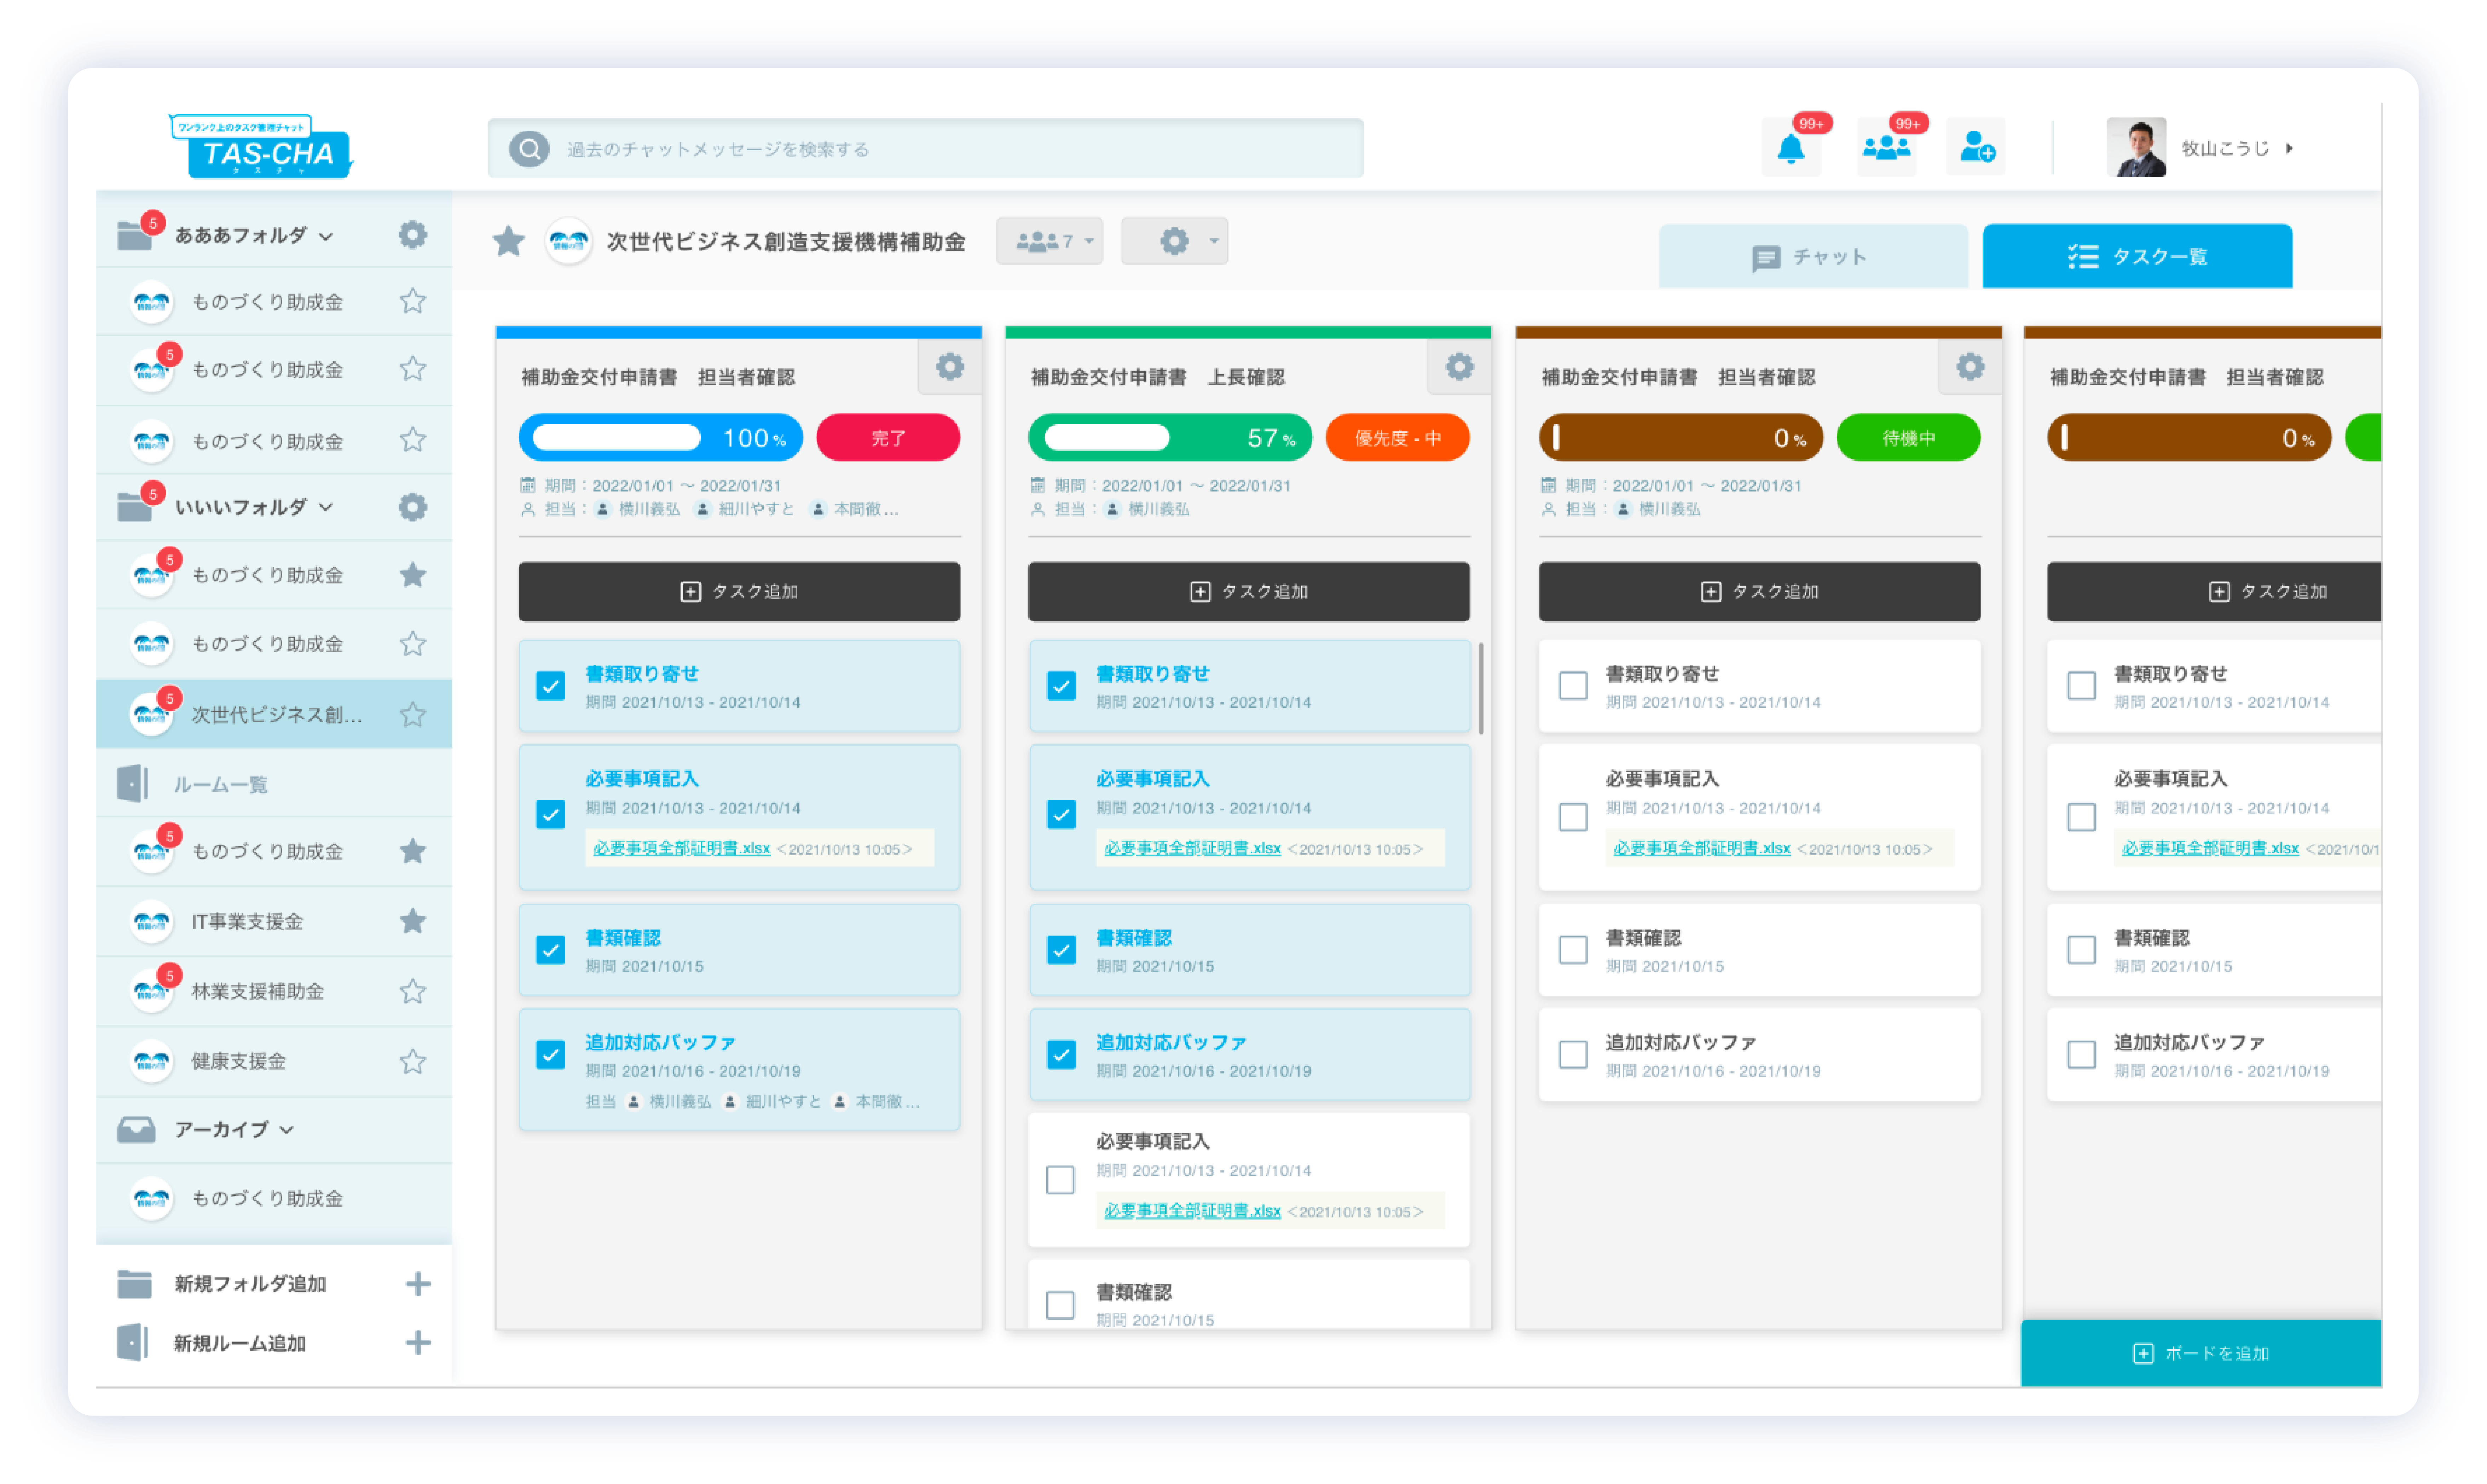Collapse the アーカイブ chevron
The height and width of the screenshot is (1484, 2487).
287,1130
